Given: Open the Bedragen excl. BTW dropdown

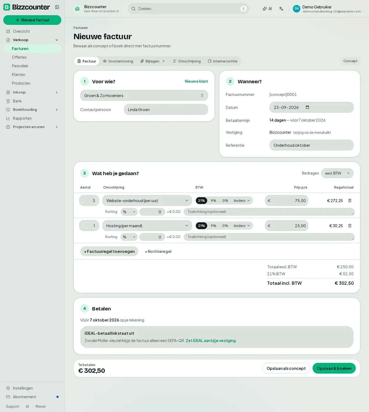Looking at the screenshot, I should 337,173.
